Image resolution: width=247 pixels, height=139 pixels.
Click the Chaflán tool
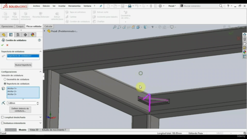[99, 22]
